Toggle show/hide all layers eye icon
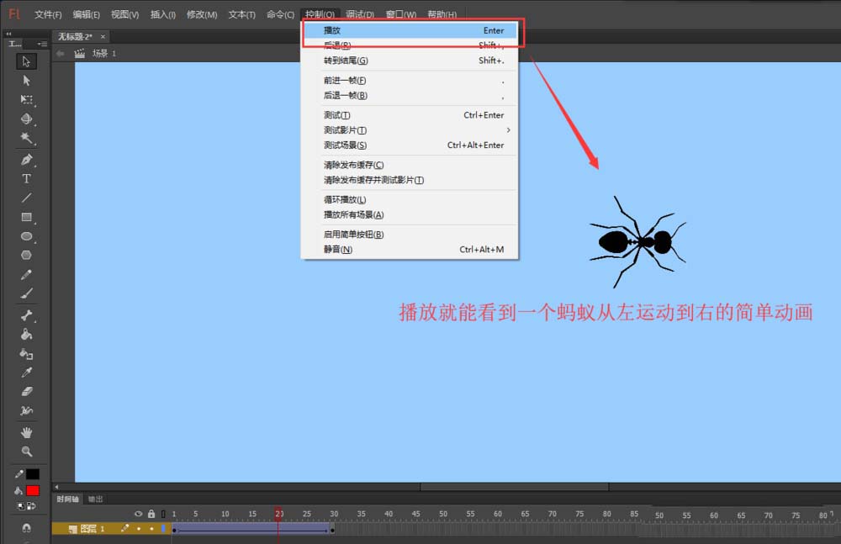This screenshot has height=544, width=841. pos(139,514)
